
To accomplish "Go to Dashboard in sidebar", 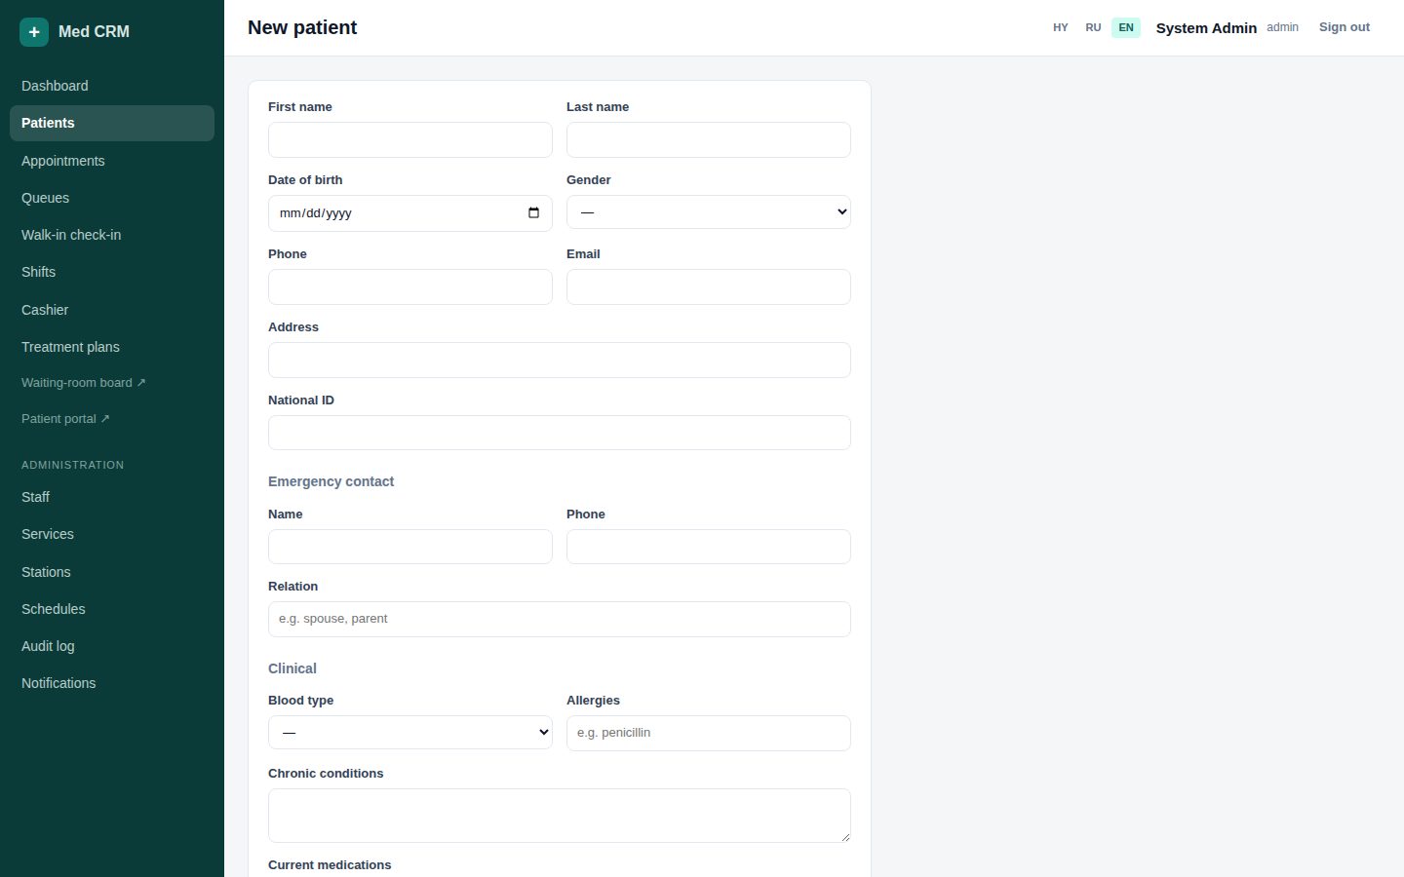I will click(x=112, y=86).
